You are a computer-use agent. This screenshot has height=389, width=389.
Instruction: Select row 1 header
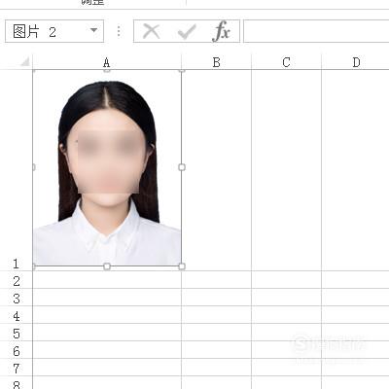pyautogui.click(x=16, y=170)
